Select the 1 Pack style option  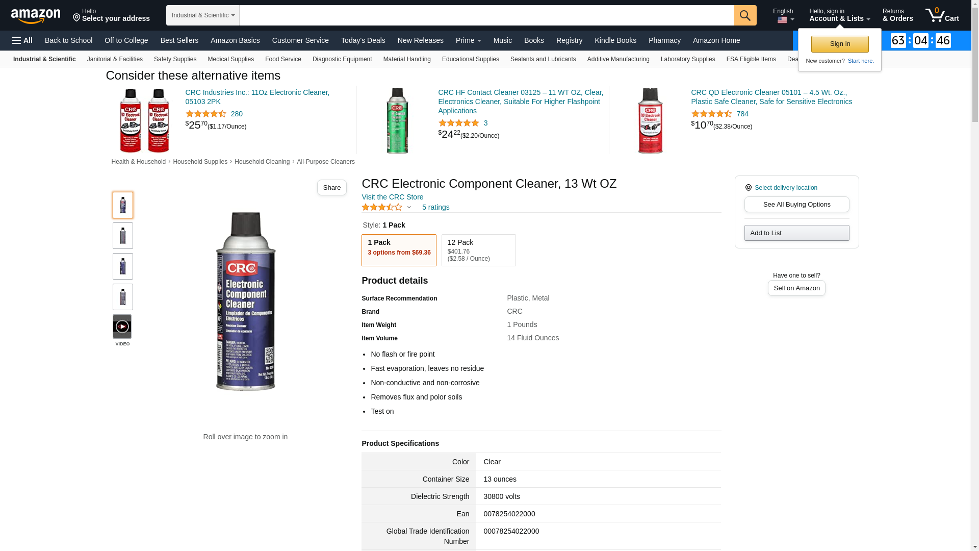pyautogui.click(x=399, y=250)
